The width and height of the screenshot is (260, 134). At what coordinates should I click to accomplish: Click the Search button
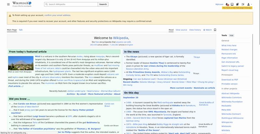tap(103, 4)
